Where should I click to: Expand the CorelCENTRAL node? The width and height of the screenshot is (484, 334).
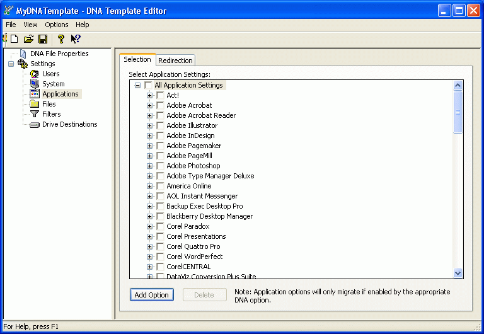point(150,267)
